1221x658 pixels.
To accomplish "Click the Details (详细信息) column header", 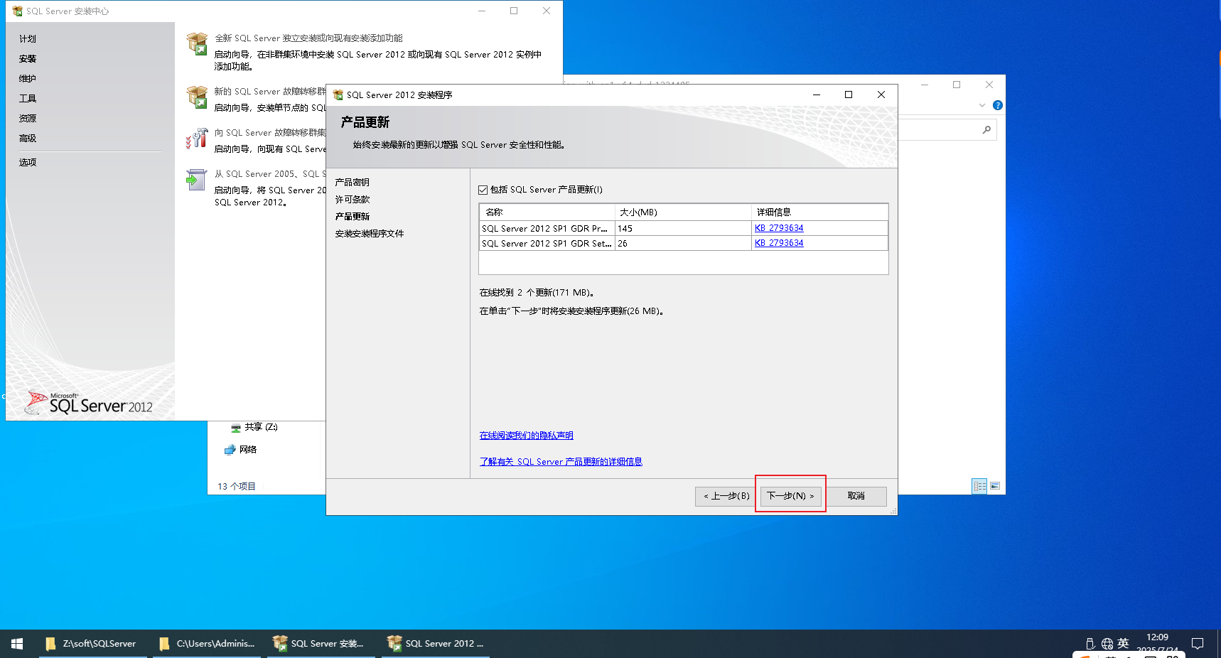I will [819, 212].
